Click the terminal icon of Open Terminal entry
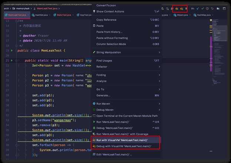Image resolution: width=231 pixels, height=163 pixels. click(x=94, y=116)
